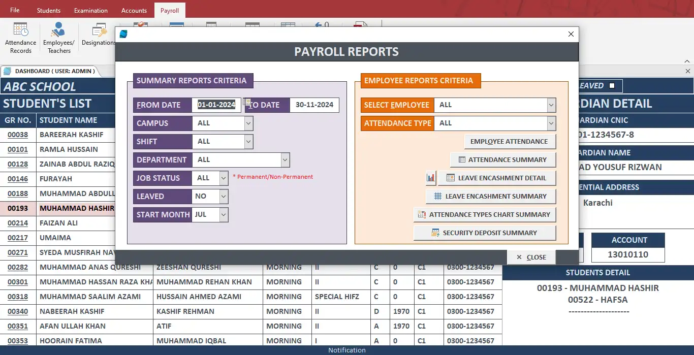
Task: Click the Designations toolbar icon
Action: click(98, 35)
